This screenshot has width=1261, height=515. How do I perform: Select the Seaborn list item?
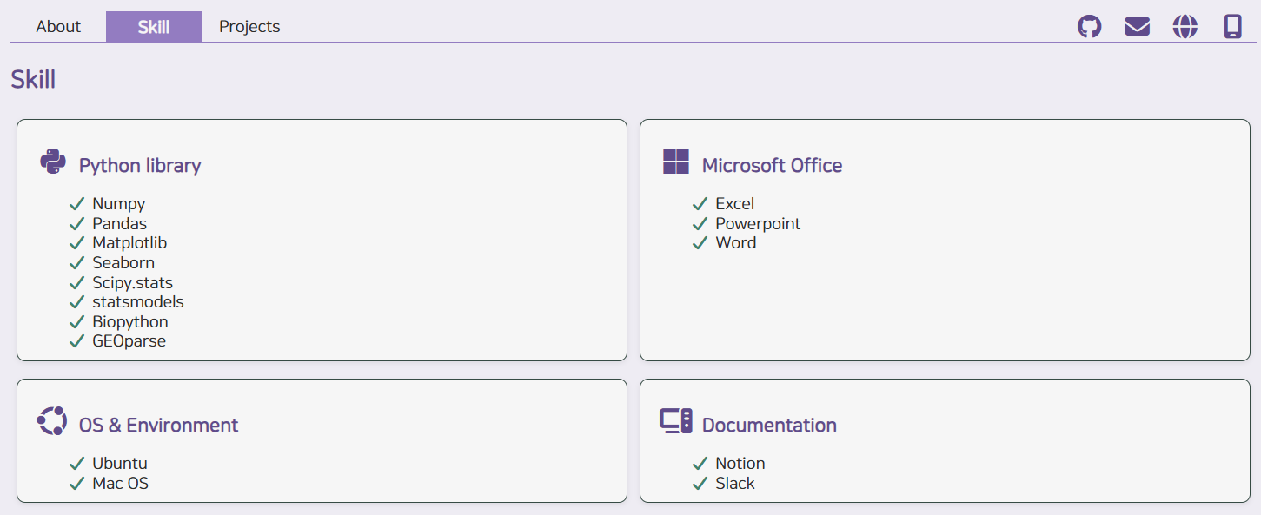123,263
